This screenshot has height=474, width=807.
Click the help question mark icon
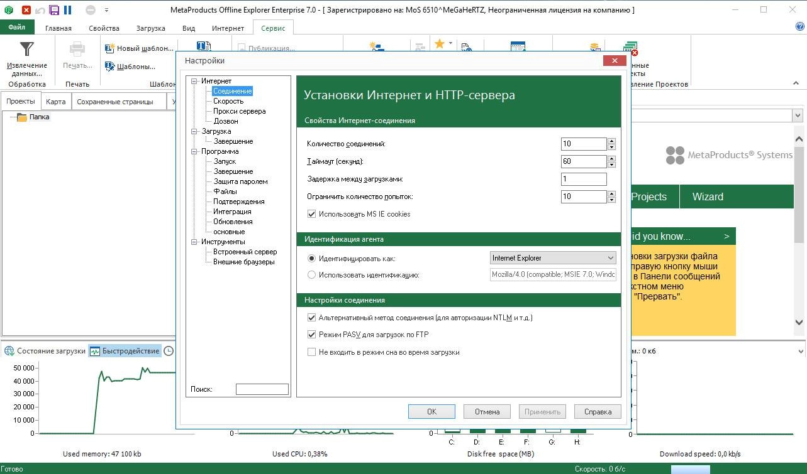(800, 26)
